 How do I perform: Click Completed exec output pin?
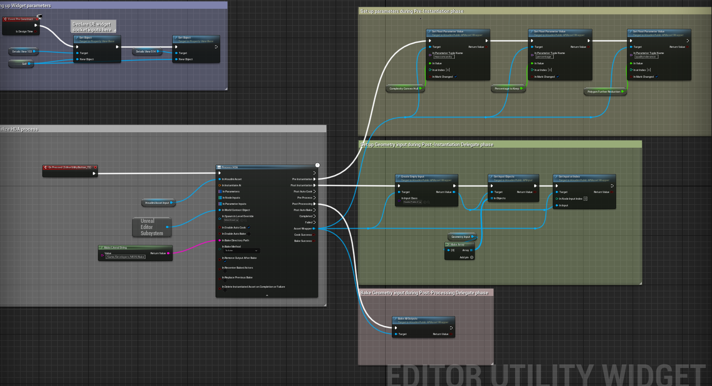coord(315,216)
